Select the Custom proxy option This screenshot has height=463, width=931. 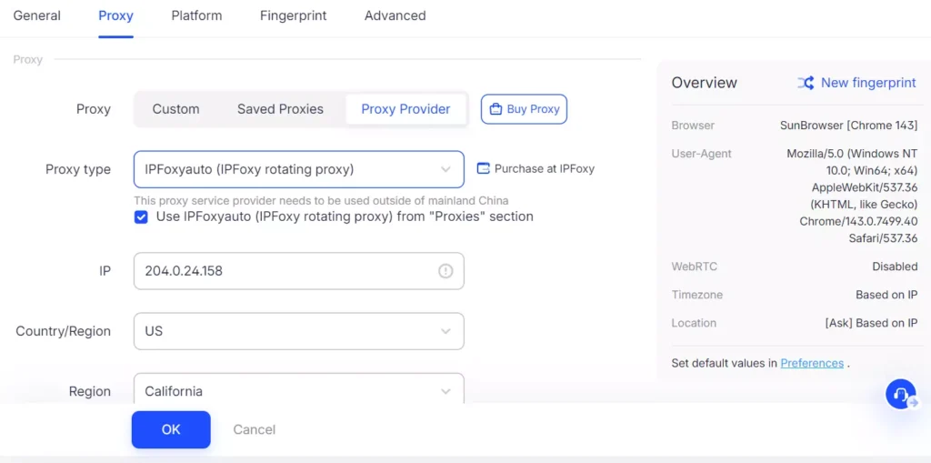point(175,109)
